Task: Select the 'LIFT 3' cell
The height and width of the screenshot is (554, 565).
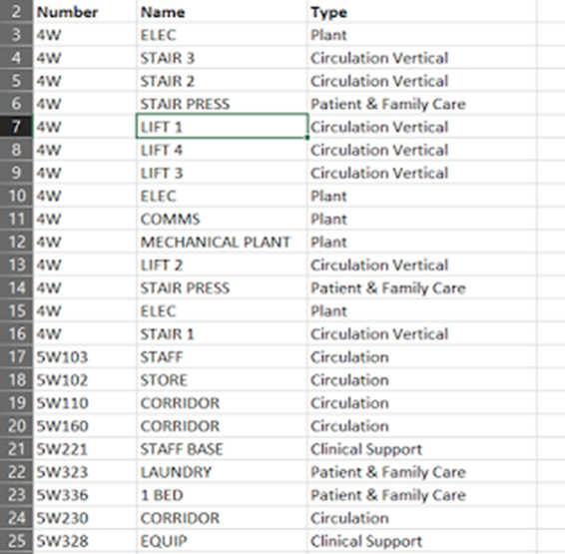Action: 222,173
